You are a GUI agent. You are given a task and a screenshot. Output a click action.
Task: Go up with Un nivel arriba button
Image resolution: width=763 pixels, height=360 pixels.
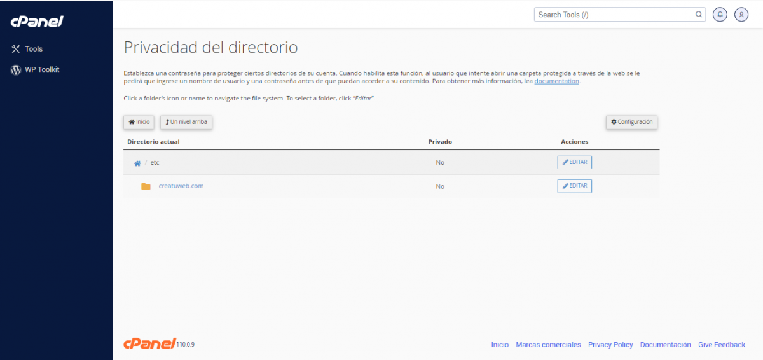click(186, 122)
